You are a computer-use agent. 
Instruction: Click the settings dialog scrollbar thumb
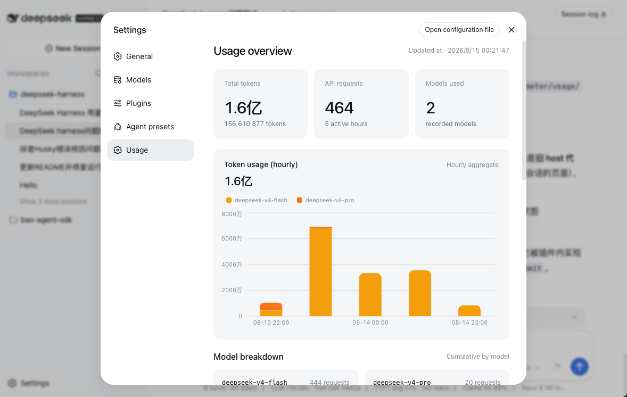pyautogui.click(x=524, y=110)
